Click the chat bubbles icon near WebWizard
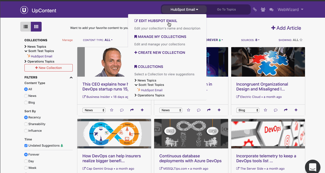This screenshot has width=325, height=173. click(271, 9)
